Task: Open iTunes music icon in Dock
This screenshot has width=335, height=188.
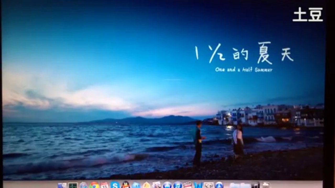Action: 178,185
